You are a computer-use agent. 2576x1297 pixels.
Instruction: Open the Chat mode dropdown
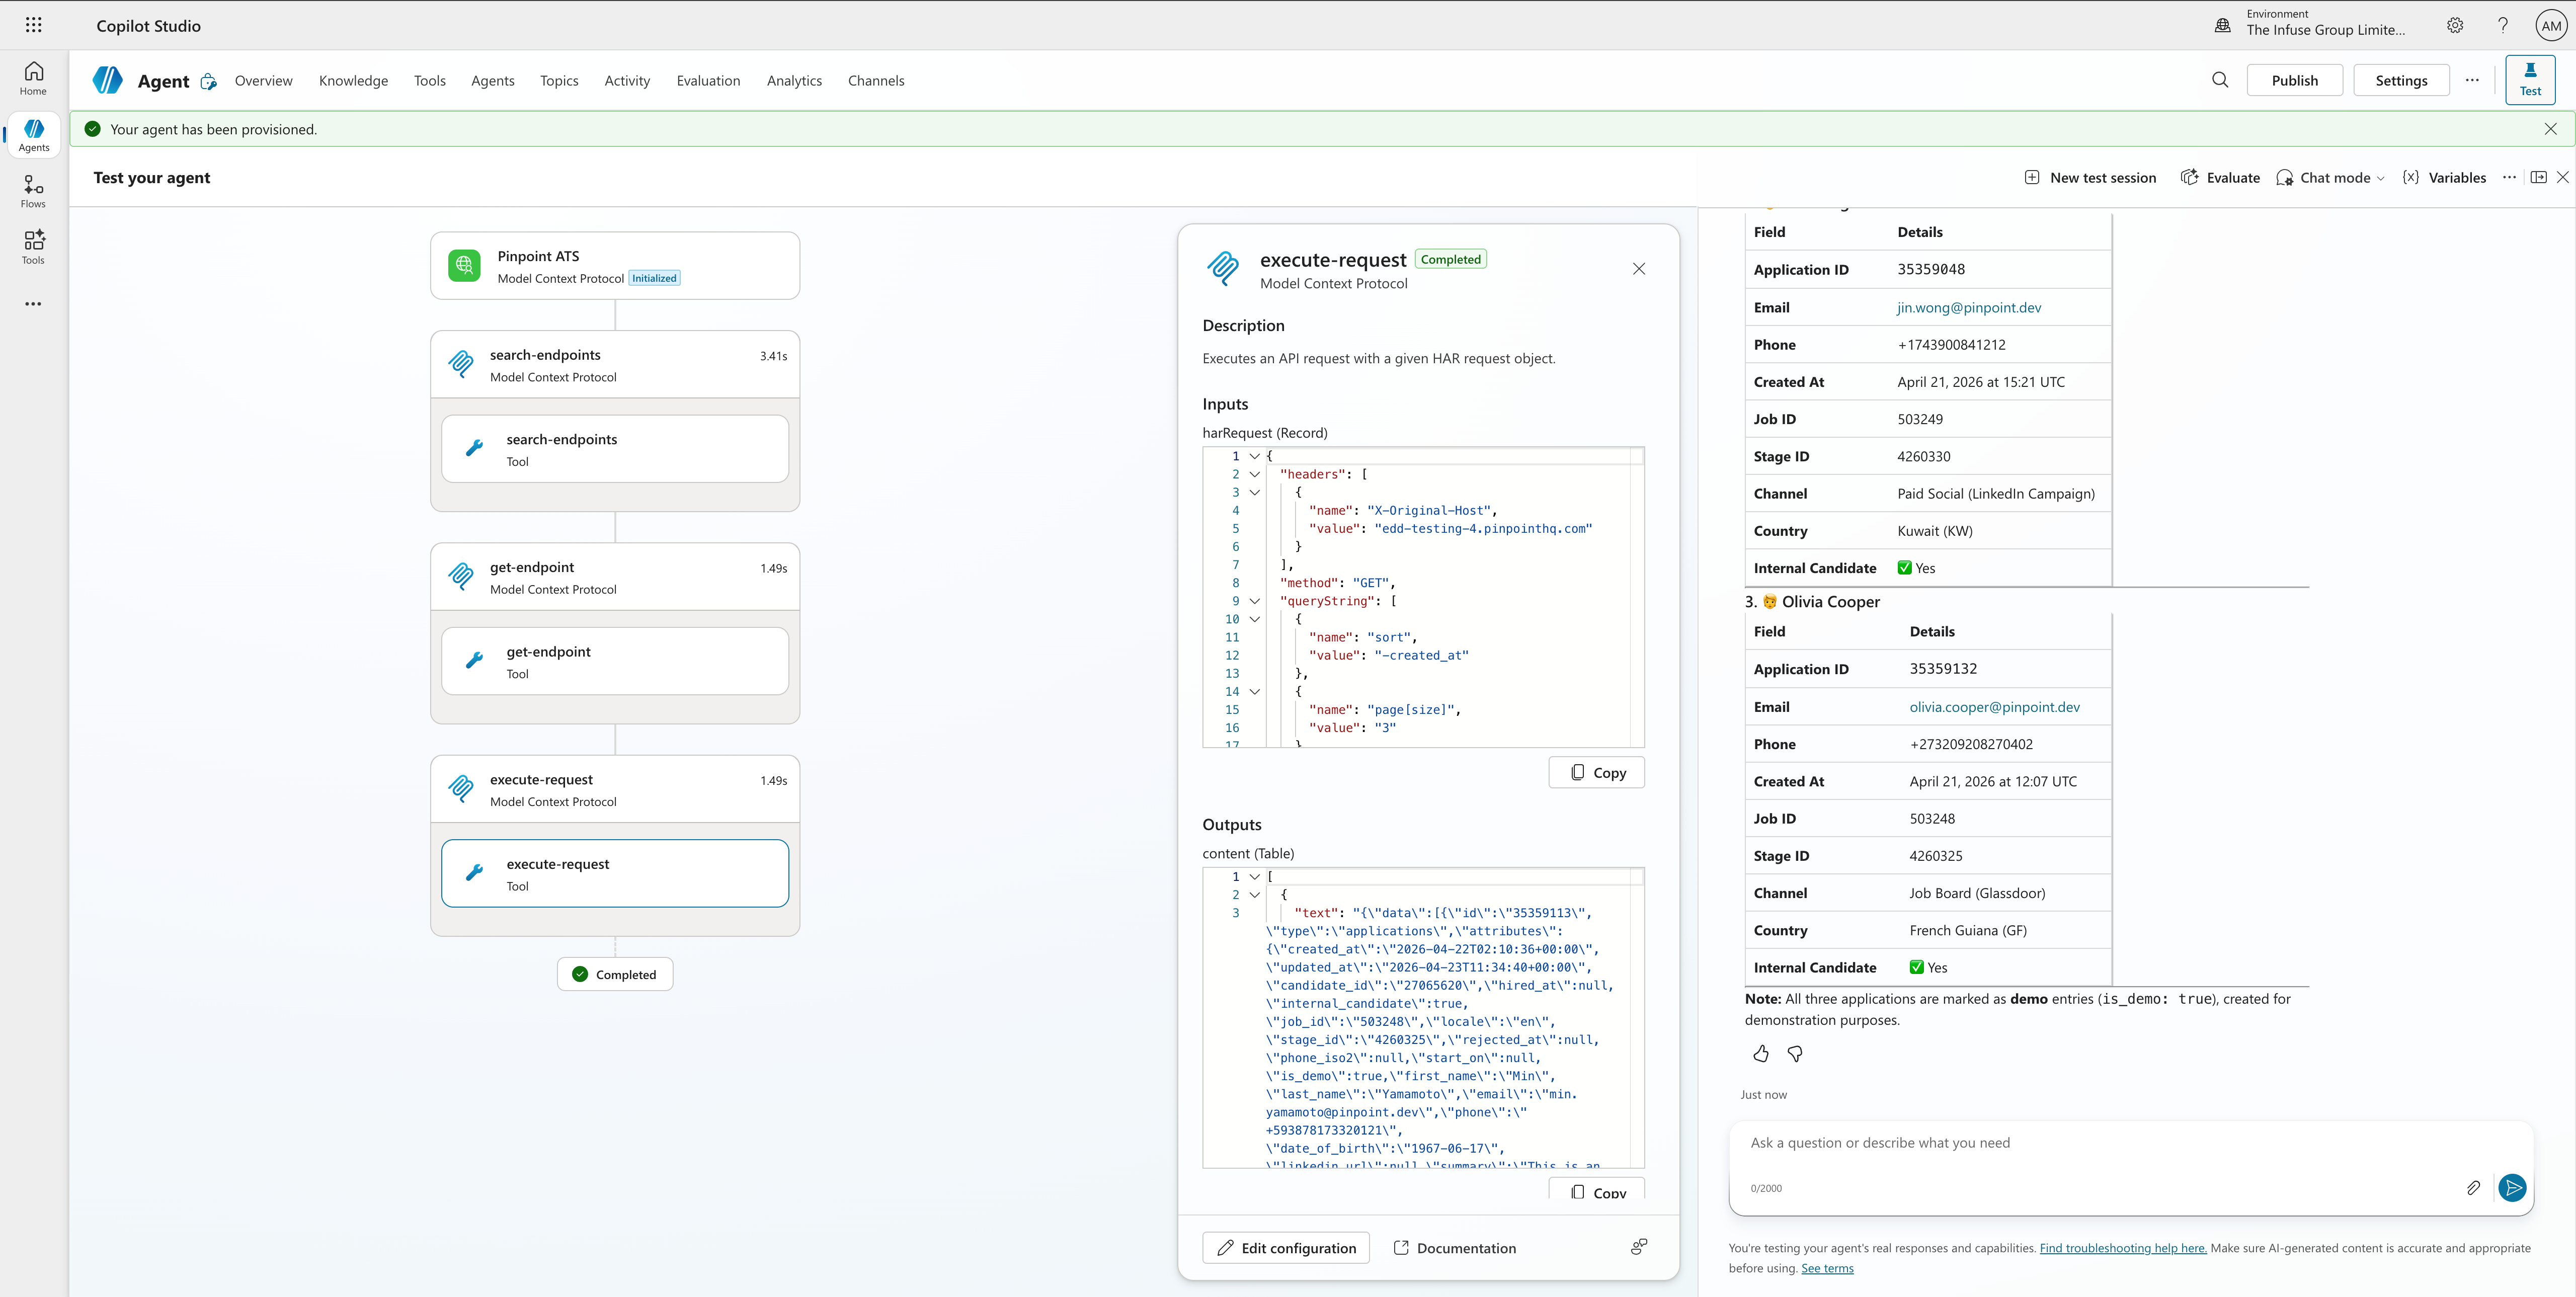pos(2330,178)
